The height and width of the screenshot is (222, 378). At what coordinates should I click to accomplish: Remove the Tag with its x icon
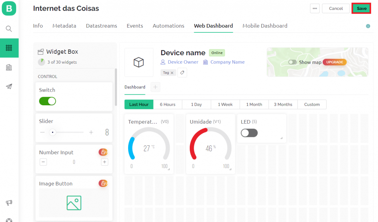[x=172, y=73]
